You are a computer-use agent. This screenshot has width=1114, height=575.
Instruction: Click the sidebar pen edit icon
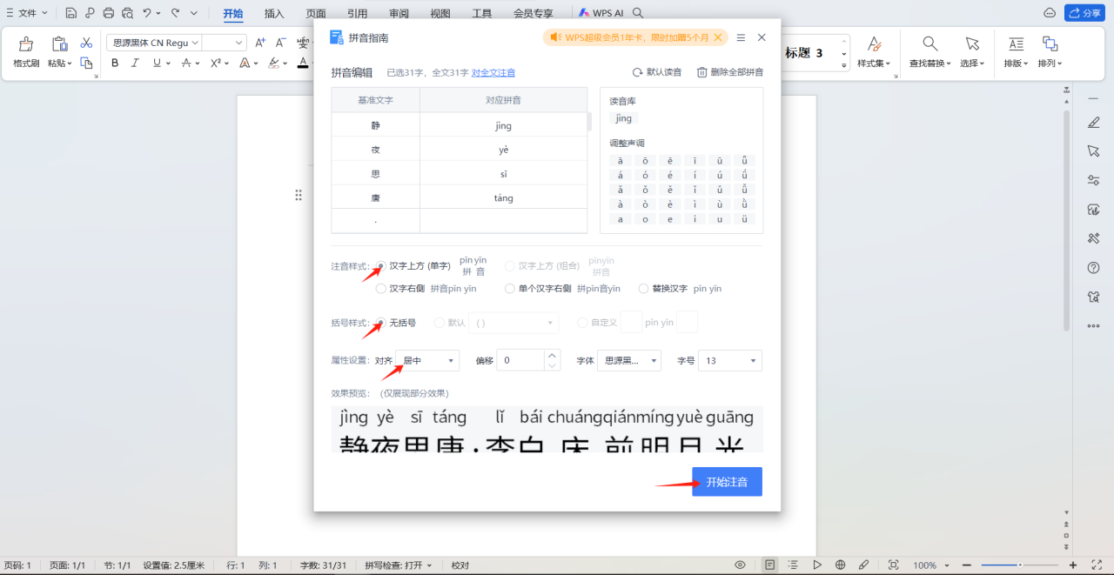click(x=1094, y=123)
